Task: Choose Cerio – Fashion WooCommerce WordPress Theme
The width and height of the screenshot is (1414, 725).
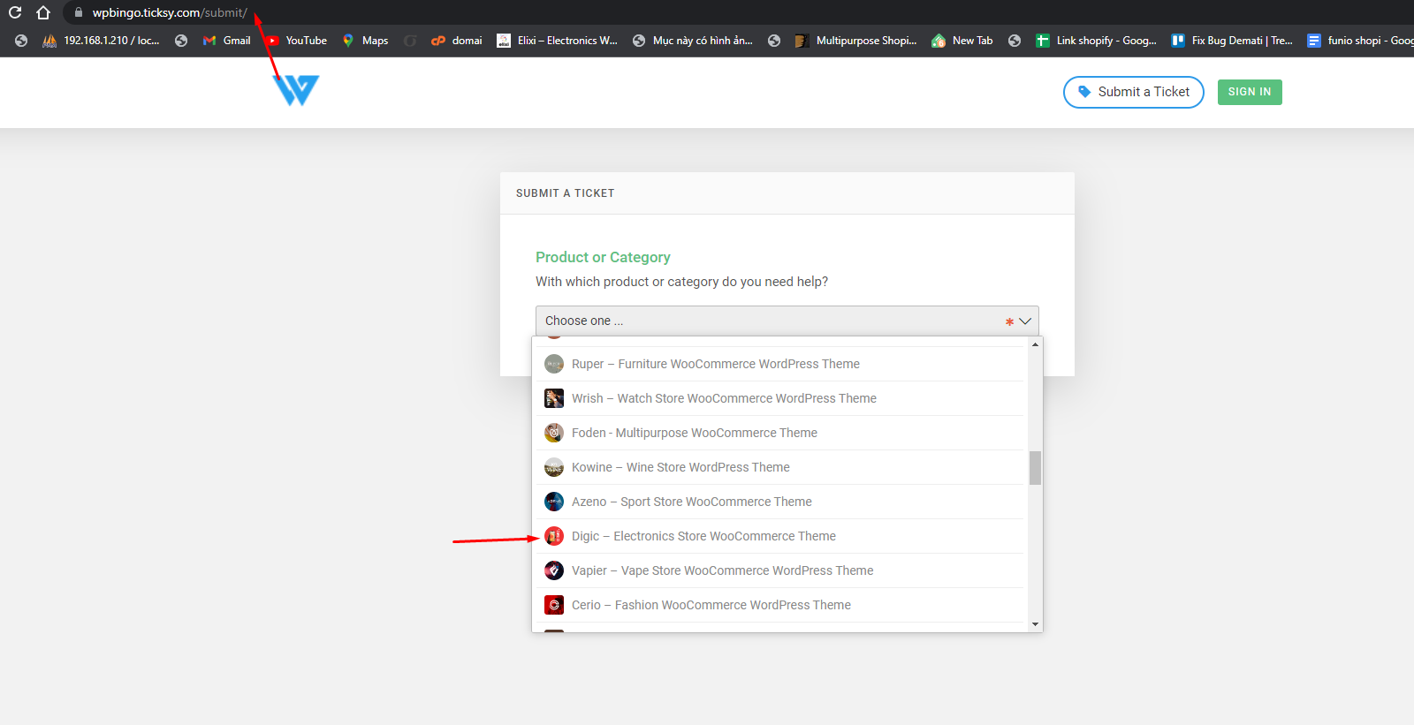Action: tap(779, 605)
